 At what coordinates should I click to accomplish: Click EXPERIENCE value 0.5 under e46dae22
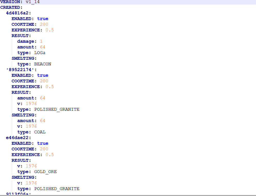point(50,155)
